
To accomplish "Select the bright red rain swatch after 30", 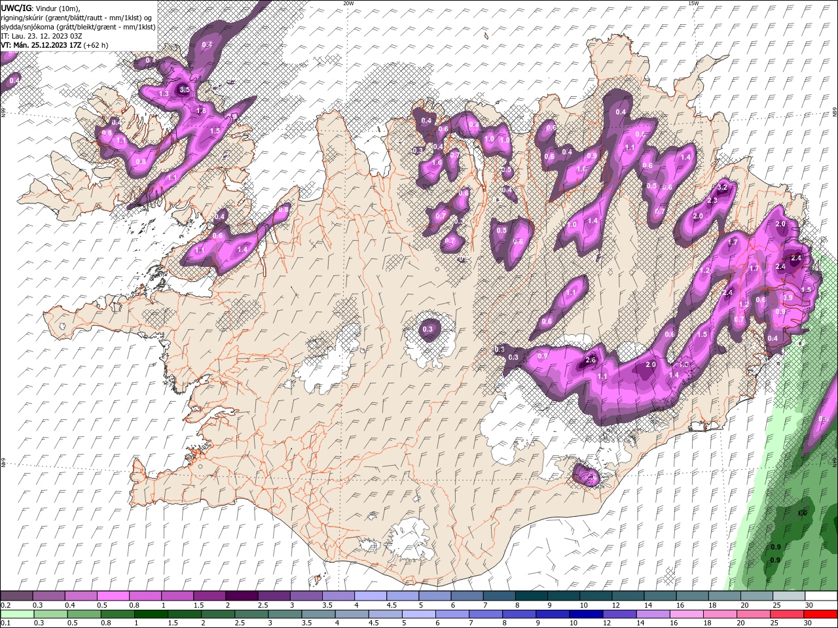I will [x=820, y=614].
